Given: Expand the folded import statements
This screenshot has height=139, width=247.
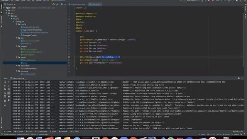Looking at the screenshot, I should click(x=85, y=8).
